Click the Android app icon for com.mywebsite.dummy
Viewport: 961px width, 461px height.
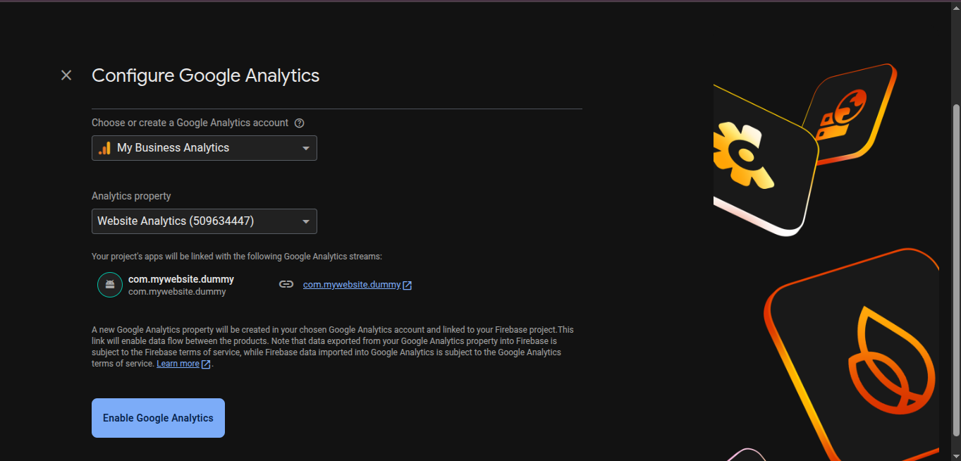(x=109, y=285)
